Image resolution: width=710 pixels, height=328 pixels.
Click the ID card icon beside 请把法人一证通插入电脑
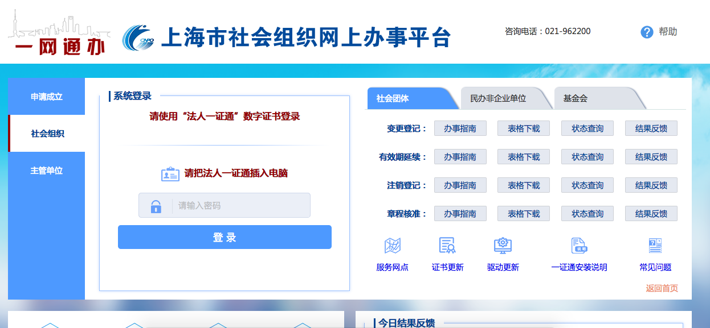(170, 174)
